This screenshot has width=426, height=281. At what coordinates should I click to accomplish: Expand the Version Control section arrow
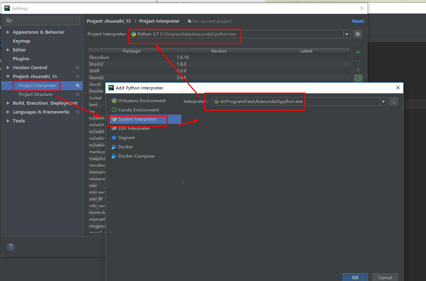pos(8,67)
